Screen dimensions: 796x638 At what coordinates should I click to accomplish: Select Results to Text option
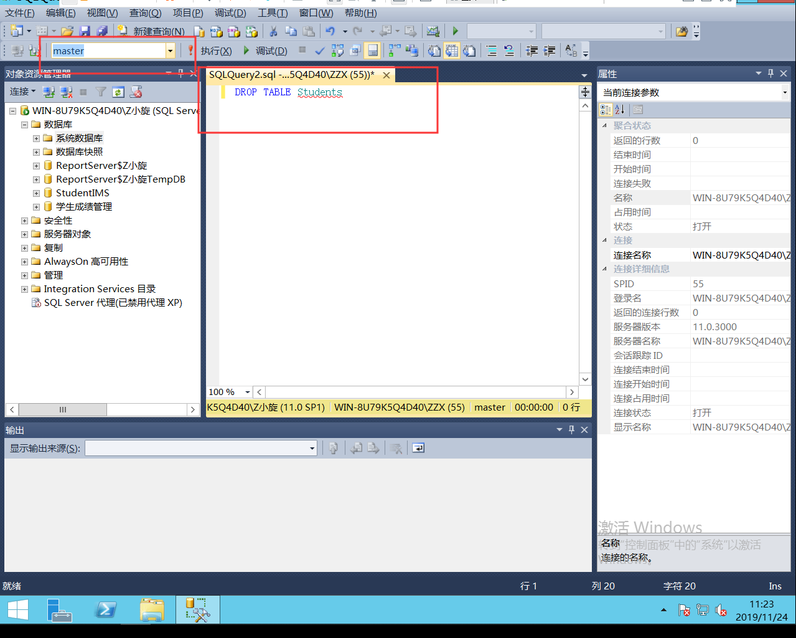click(x=434, y=50)
